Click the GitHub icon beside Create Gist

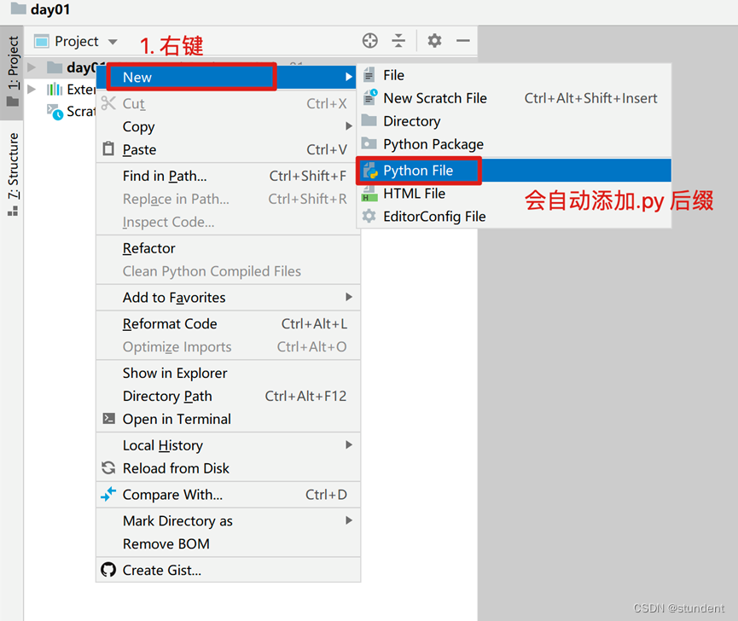pos(108,569)
